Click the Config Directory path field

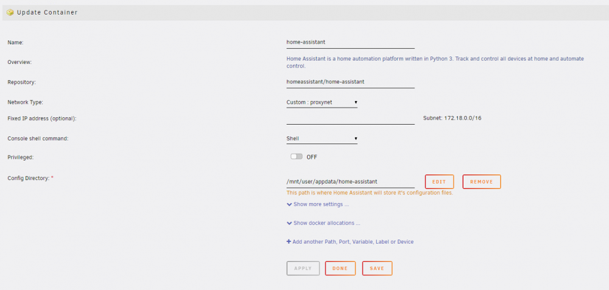point(350,181)
